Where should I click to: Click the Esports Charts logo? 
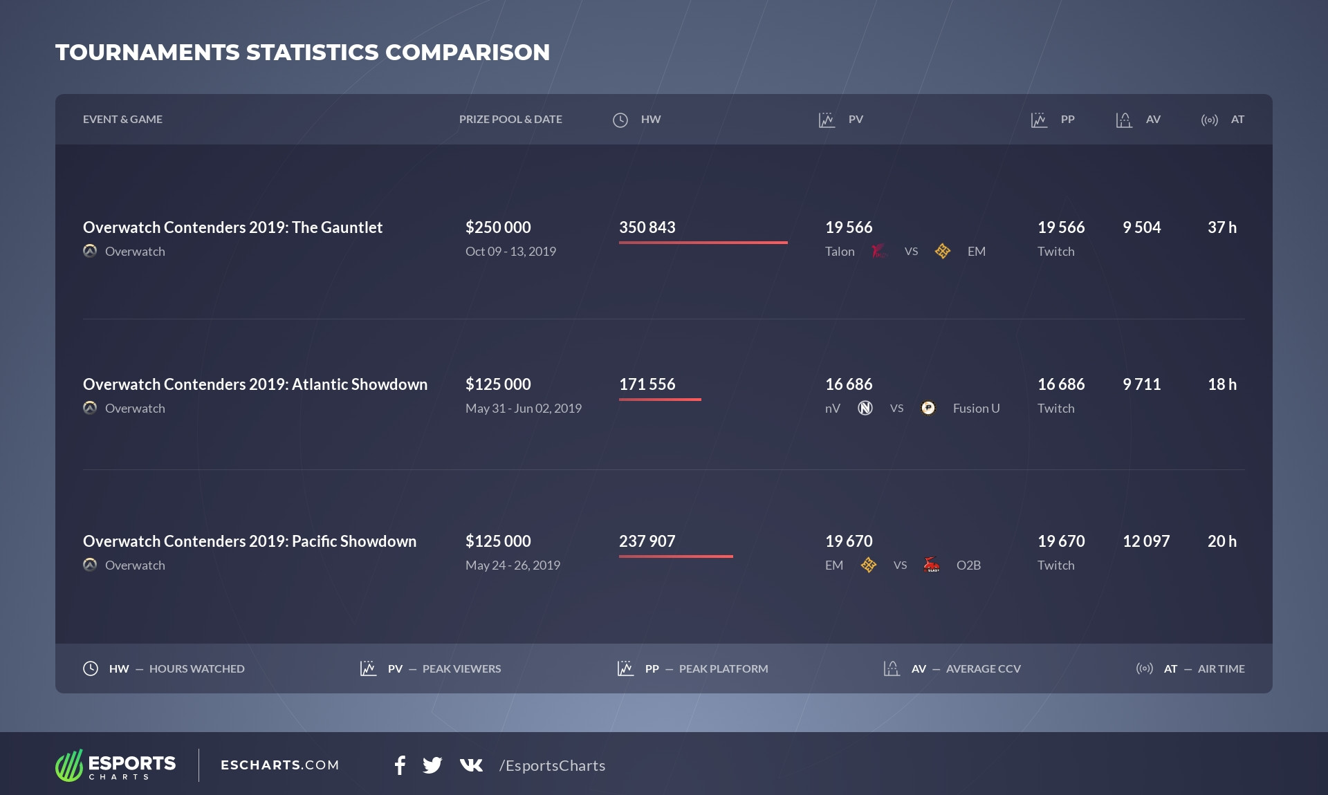pos(116,765)
